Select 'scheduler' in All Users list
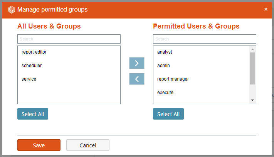 coord(32,66)
